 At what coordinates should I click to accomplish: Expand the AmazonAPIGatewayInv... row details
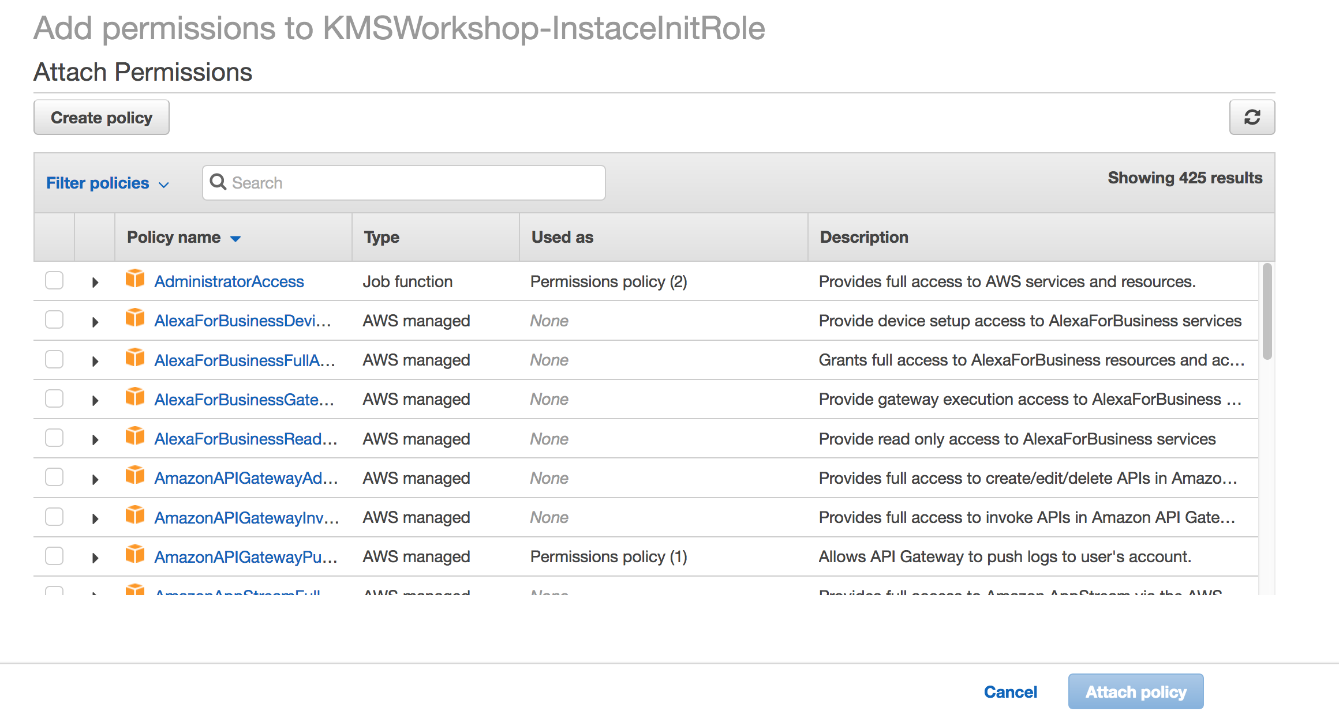pos(95,519)
